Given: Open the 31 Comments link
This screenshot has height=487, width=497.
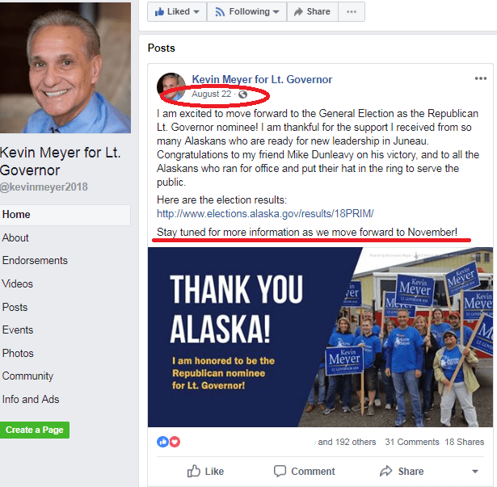Looking at the screenshot, I should click(x=412, y=442).
